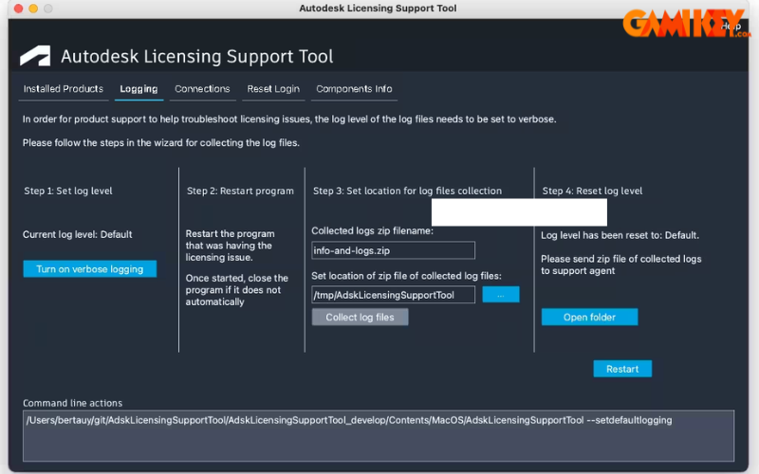Click "Please send zip file of collected logs" text
The height and width of the screenshot is (474, 759).
[621, 265]
